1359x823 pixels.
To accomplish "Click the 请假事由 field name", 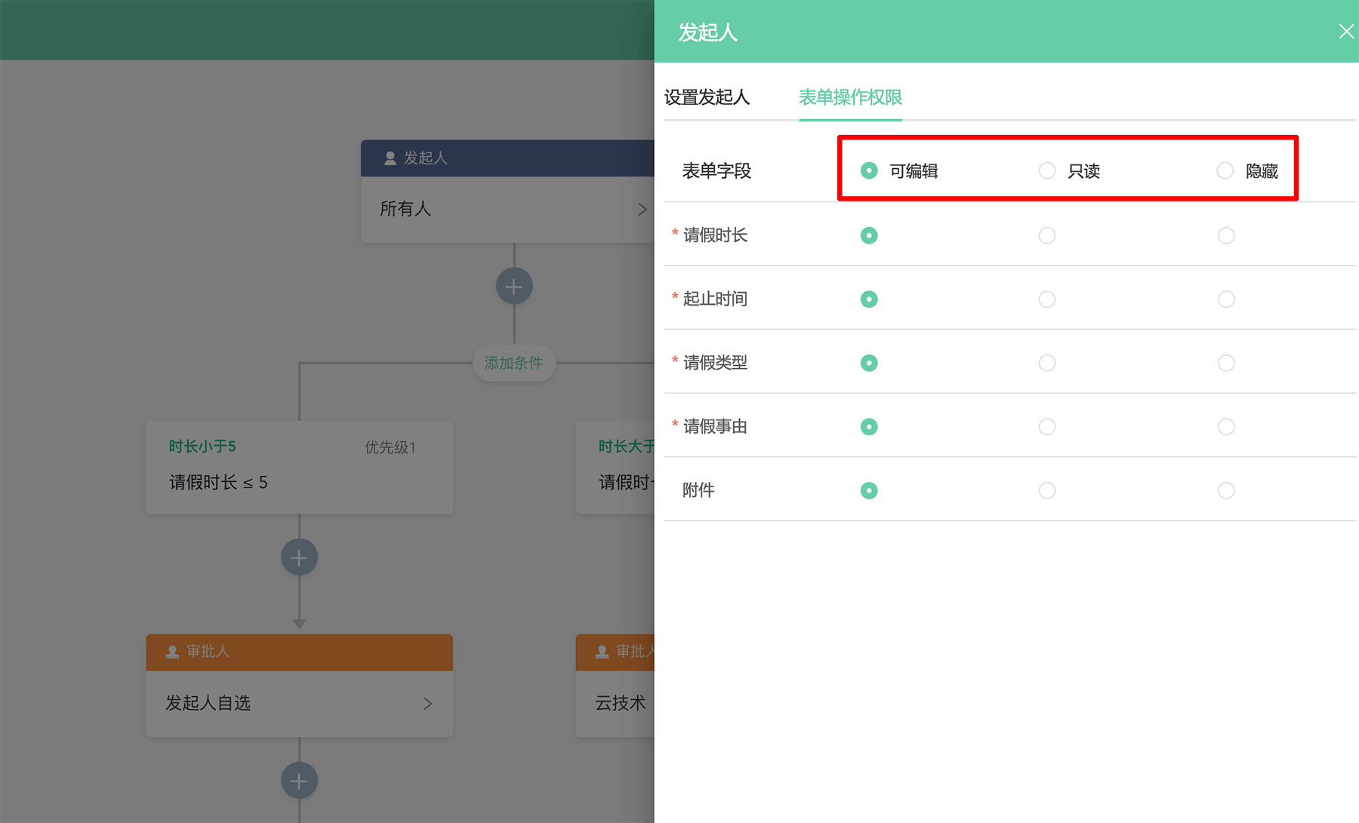I will click(715, 427).
